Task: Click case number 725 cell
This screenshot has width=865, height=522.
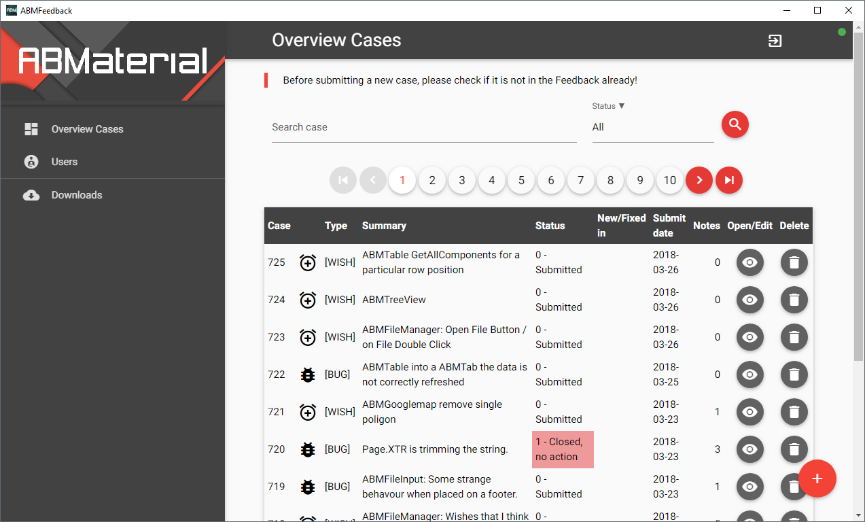Action: [277, 262]
